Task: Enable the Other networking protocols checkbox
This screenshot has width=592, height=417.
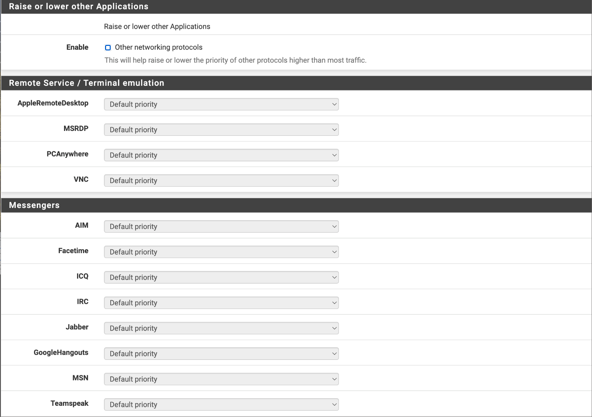Action: (x=108, y=48)
